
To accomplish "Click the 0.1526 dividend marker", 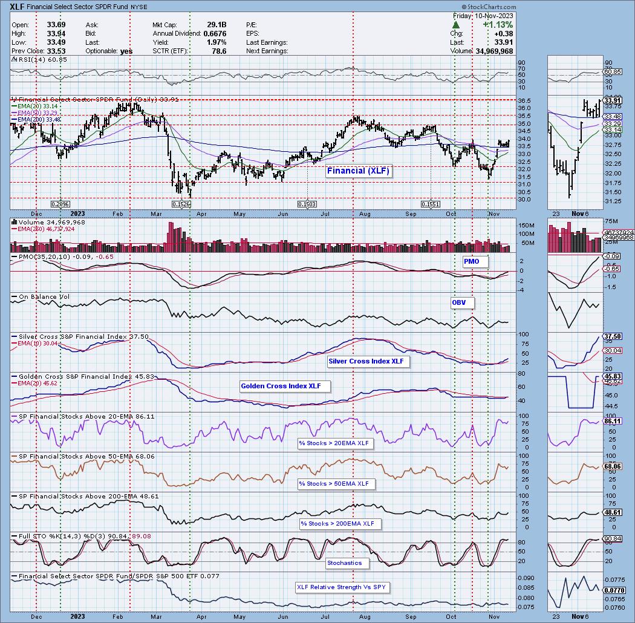I will pos(181,204).
